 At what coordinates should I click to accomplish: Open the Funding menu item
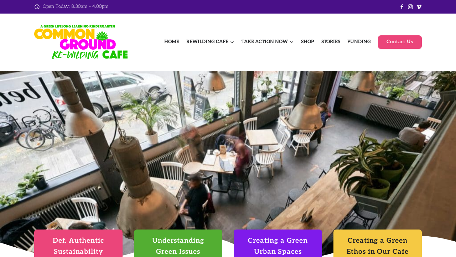pyautogui.click(x=359, y=42)
